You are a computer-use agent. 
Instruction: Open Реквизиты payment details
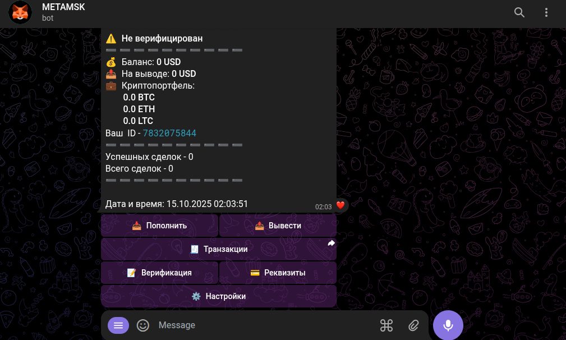278,273
